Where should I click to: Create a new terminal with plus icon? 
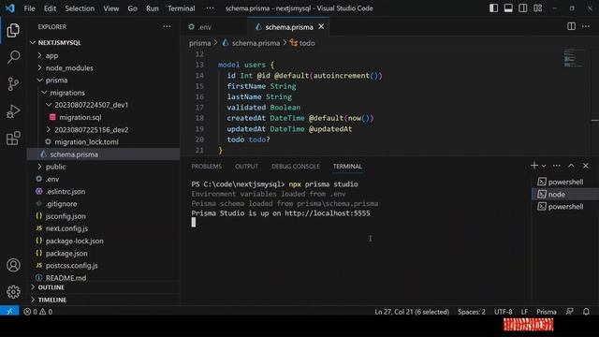534,166
